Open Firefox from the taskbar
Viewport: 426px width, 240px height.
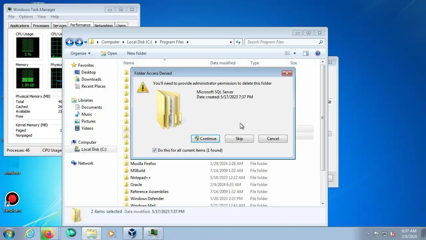(x=50, y=233)
